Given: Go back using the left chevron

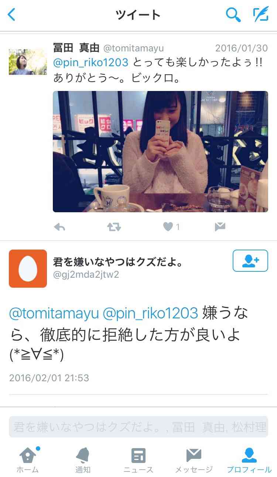Looking at the screenshot, I should click(12, 15).
